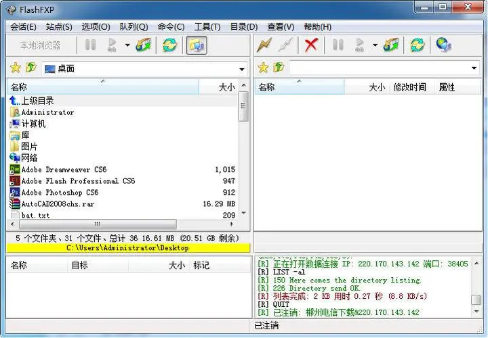Screen dimensions: 488x338
Task: Click the yellow C:\Users\Administrator\Desktop path bar
Action: [128, 248]
